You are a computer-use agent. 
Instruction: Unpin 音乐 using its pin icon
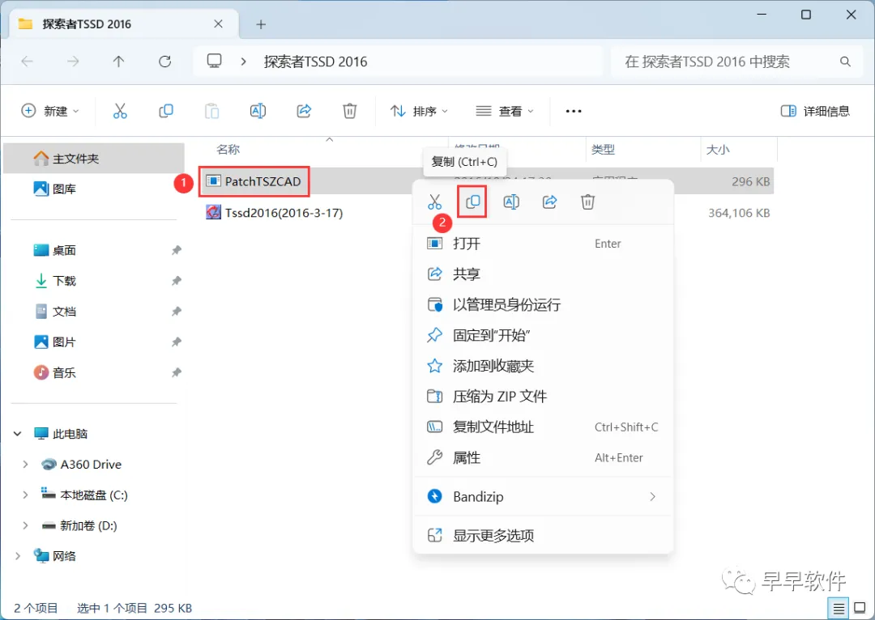pyautogui.click(x=177, y=372)
